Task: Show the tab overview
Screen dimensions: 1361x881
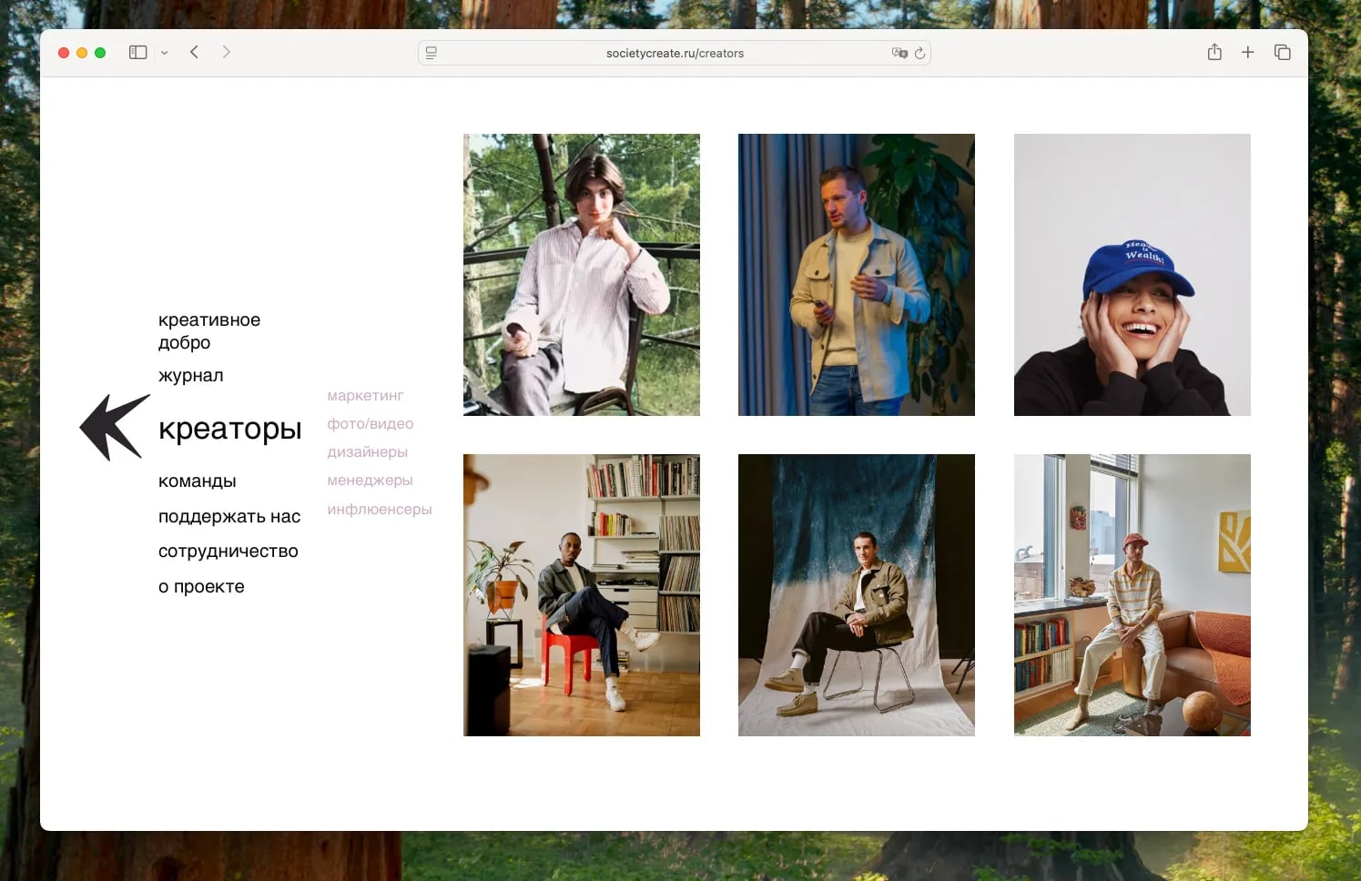Action: 1282,53
